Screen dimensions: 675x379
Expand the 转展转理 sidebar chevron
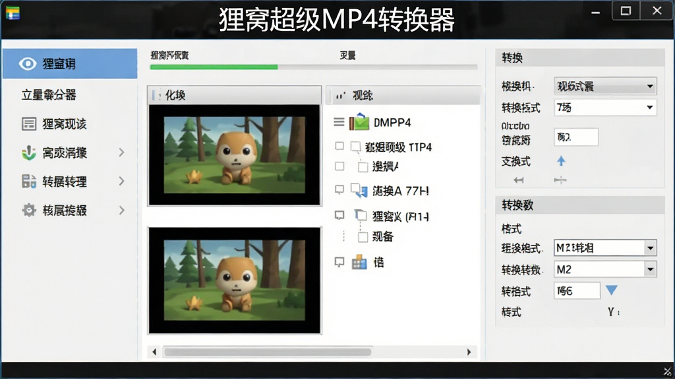tap(122, 182)
